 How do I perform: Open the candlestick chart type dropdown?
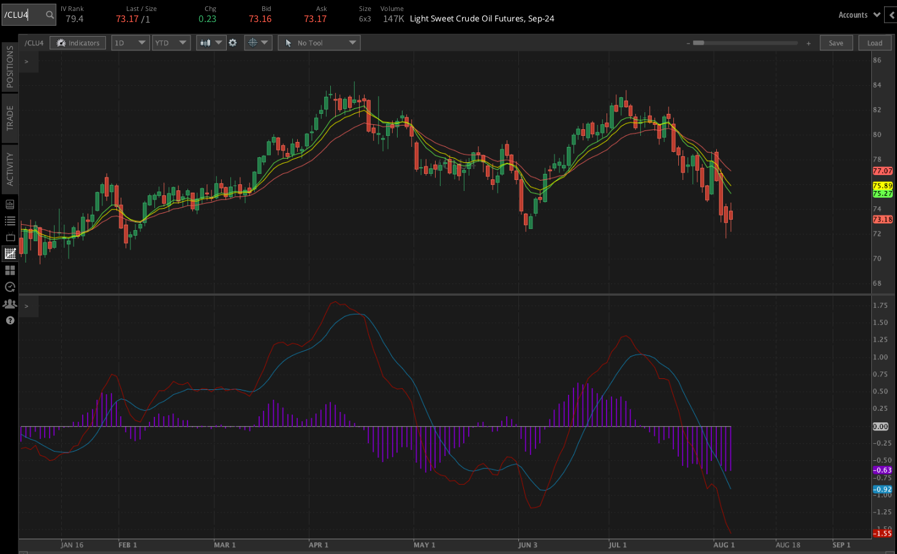tap(211, 43)
